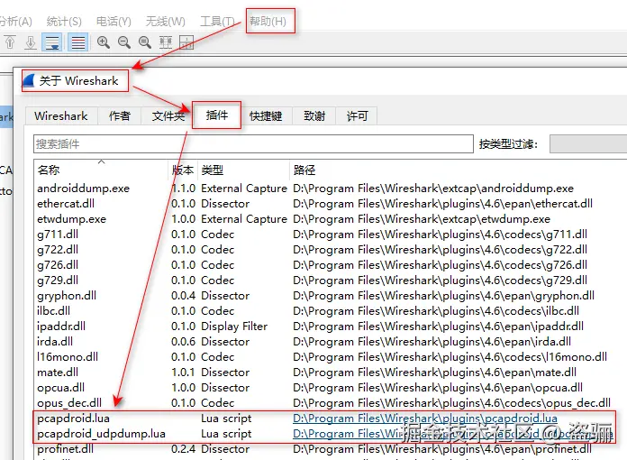Open the pcapdroid.lua path link
Image resolution: width=627 pixels, height=460 pixels.
point(425,419)
